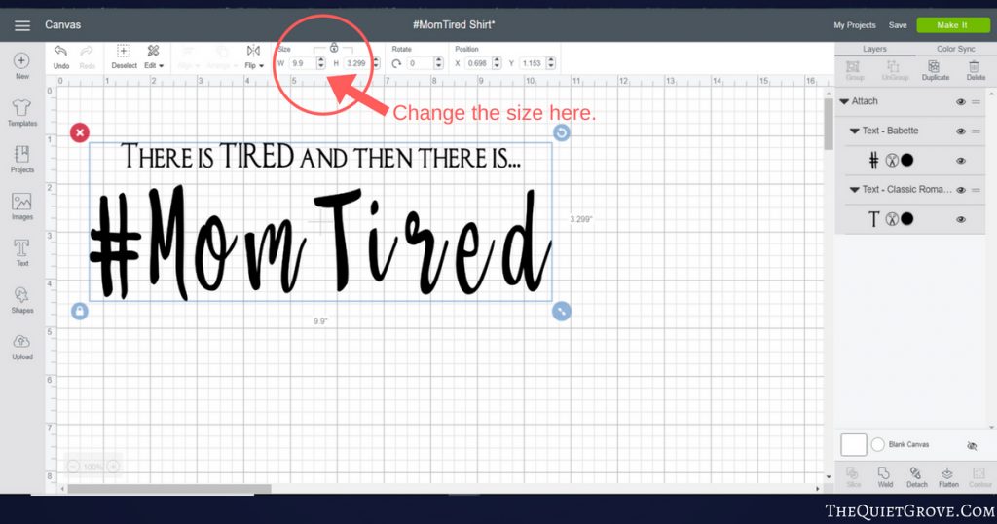Click the Group icon

[x=854, y=70]
